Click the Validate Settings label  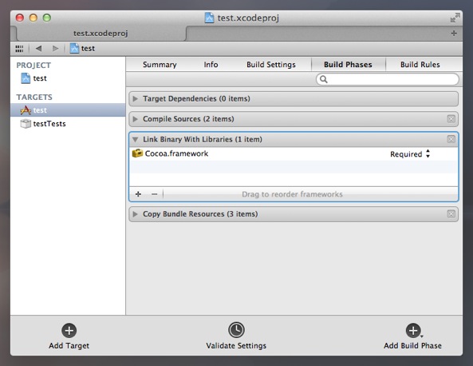(x=236, y=346)
